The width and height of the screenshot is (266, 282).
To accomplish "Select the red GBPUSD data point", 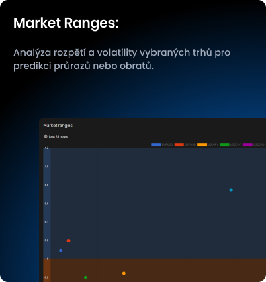I will click(x=69, y=240).
